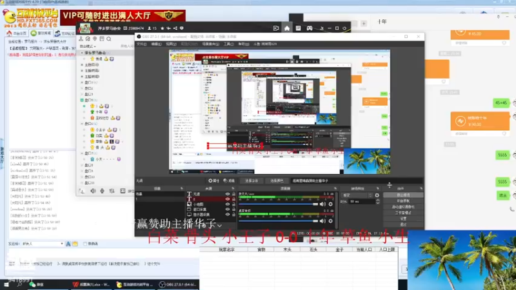Open 场景集合 menu in OBS
The width and height of the screenshot is (516, 290).
click(x=211, y=44)
